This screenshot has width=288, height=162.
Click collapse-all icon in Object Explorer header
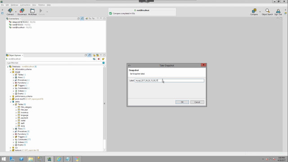(85, 55)
